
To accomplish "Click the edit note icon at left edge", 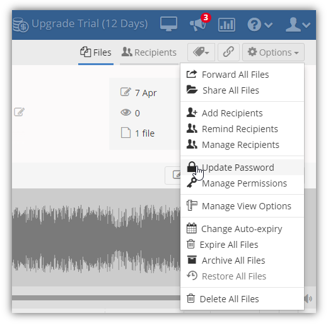I will click(19, 112).
